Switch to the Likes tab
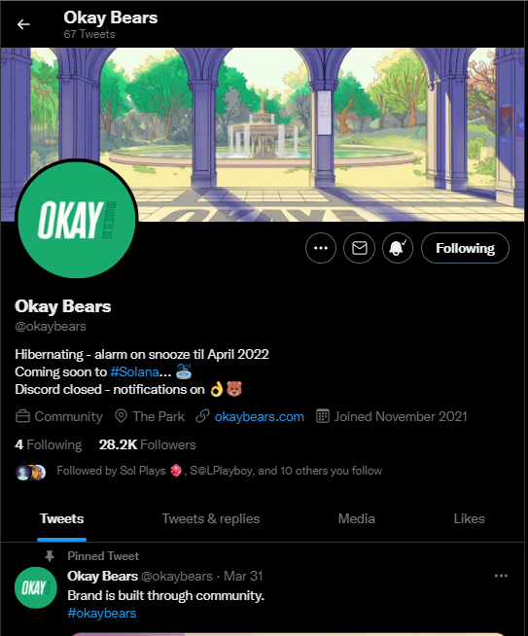Screen dimensions: 528x636 tap(470, 519)
